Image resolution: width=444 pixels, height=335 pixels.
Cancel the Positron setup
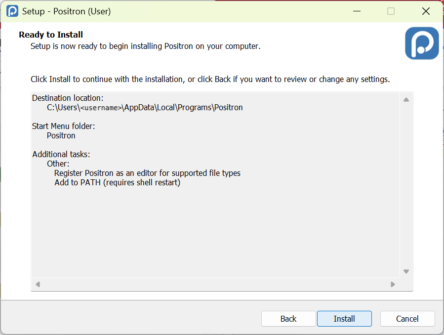click(x=407, y=319)
